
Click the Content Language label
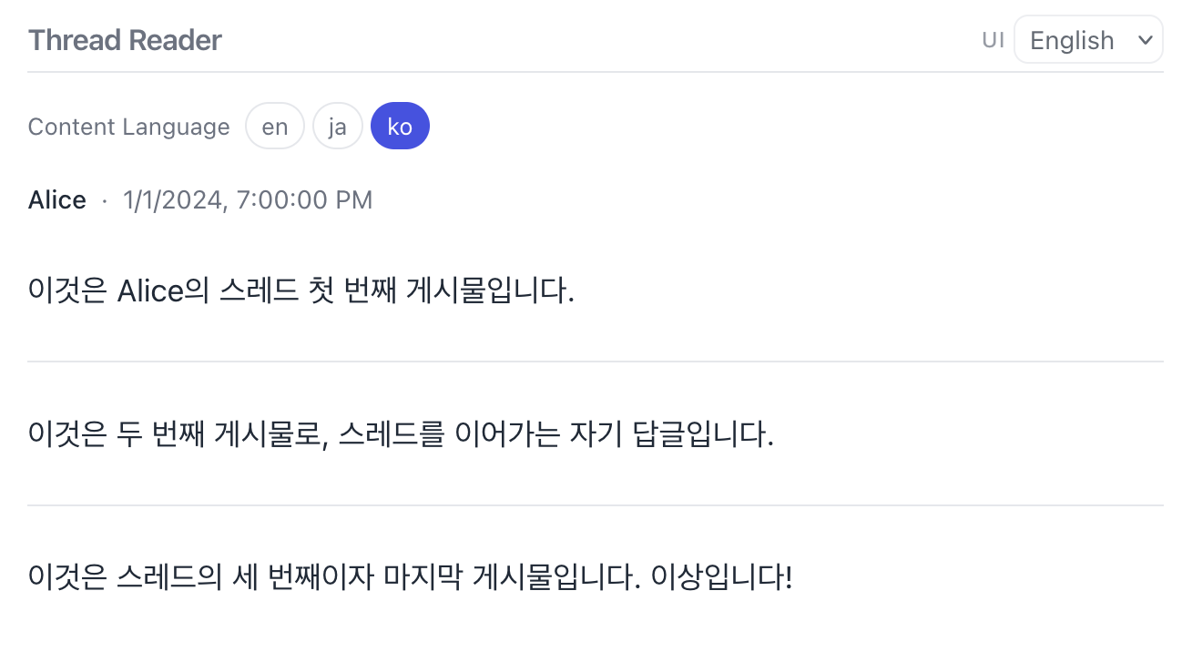click(128, 127)
